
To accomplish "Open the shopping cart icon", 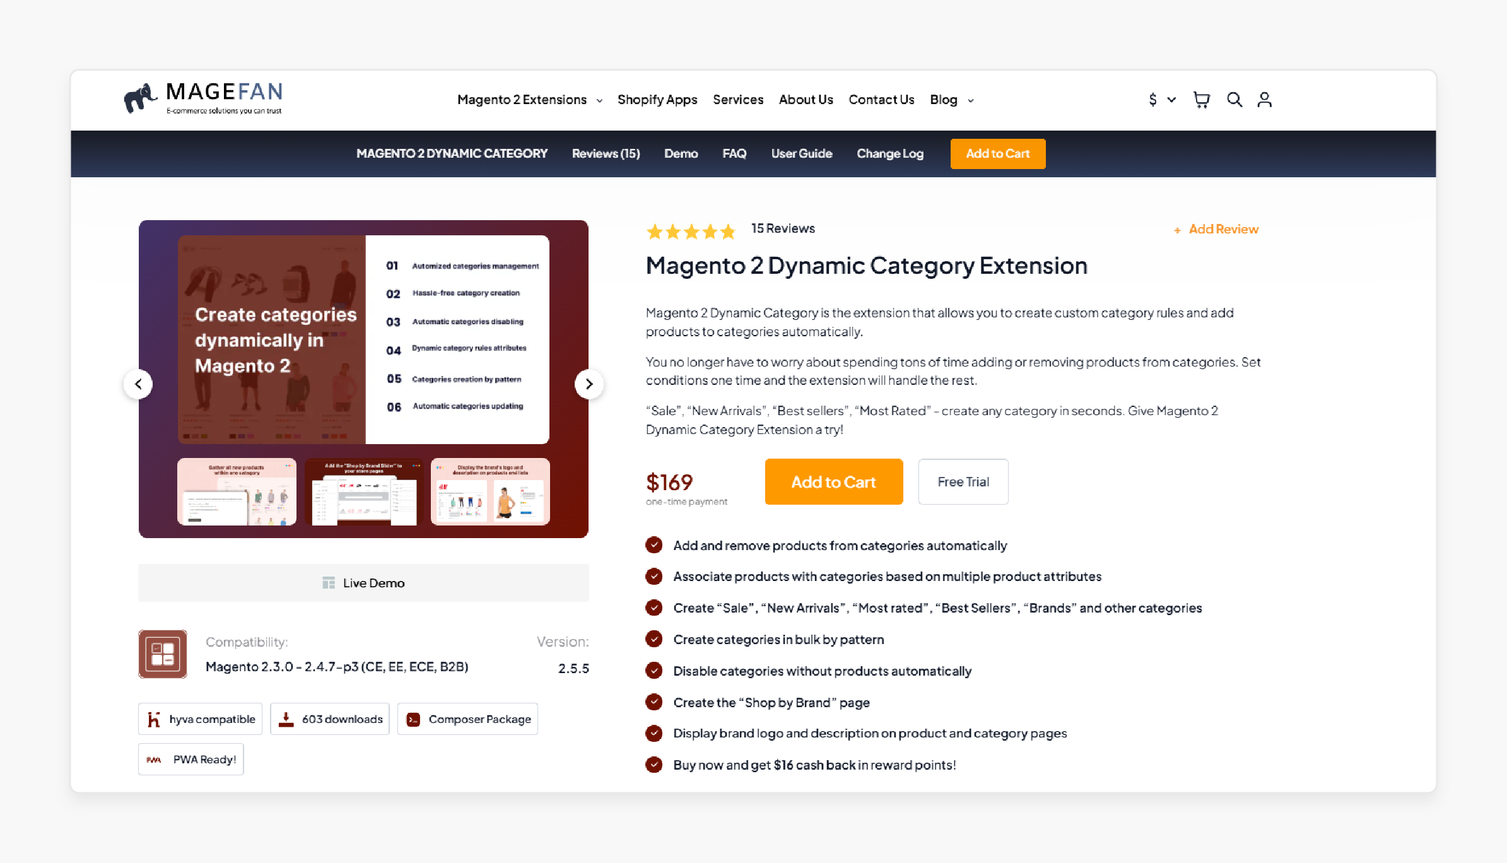I will (x=1201, y=100).
